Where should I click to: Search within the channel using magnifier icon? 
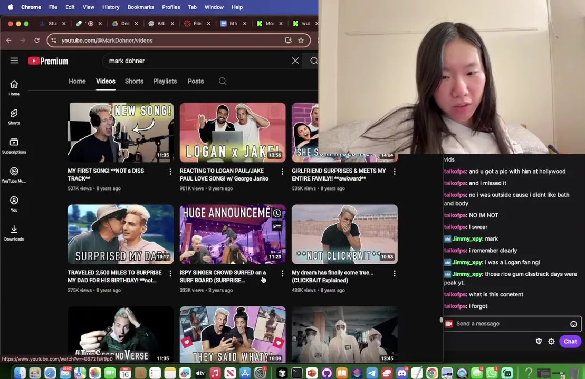click(x=223, y=81)
